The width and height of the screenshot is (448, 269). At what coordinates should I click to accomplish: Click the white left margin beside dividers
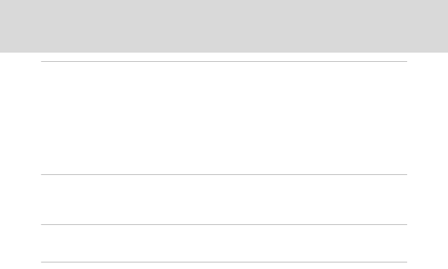[20, 160]
